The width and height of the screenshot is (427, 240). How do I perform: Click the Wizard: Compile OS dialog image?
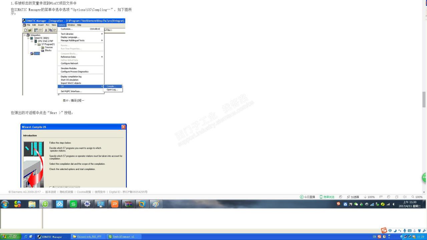[x=73, y=155]
